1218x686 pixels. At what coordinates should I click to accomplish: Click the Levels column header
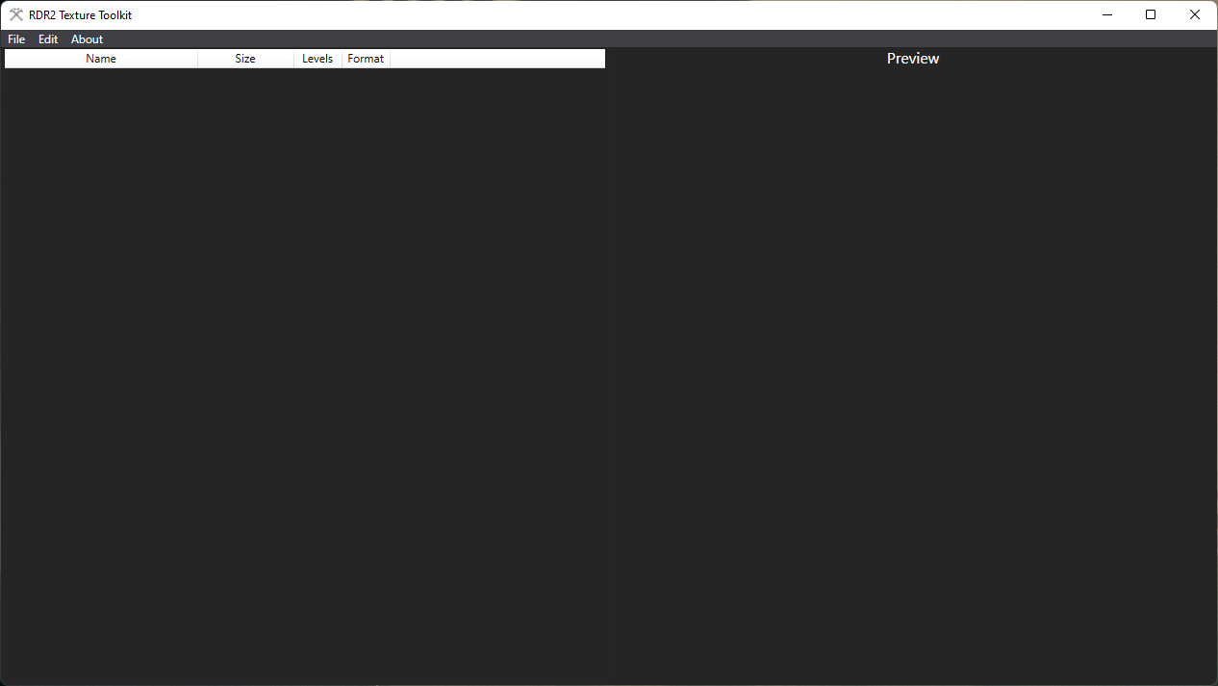pos(317,59)
